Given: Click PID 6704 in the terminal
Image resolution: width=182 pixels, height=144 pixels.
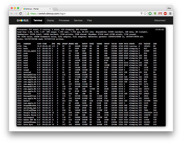Looking at the screenshot, I should (19, 46).
